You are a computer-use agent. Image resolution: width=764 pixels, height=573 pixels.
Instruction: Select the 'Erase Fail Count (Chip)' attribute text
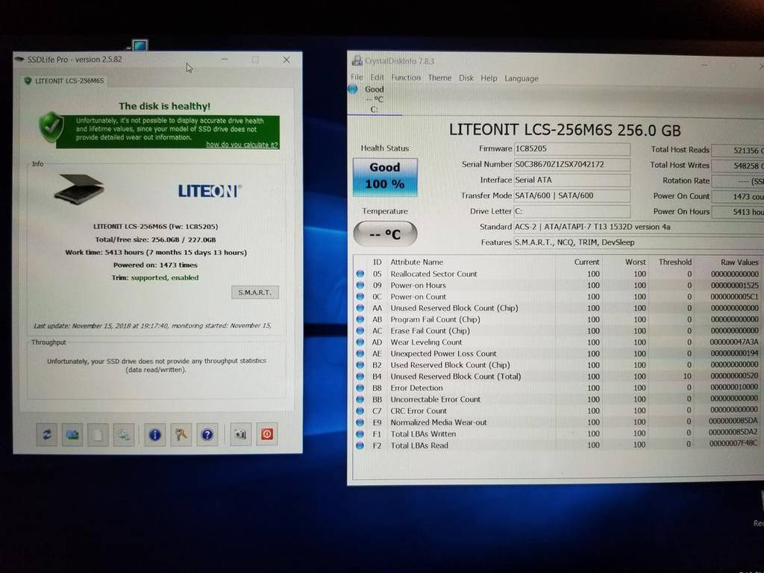(430, 331)
